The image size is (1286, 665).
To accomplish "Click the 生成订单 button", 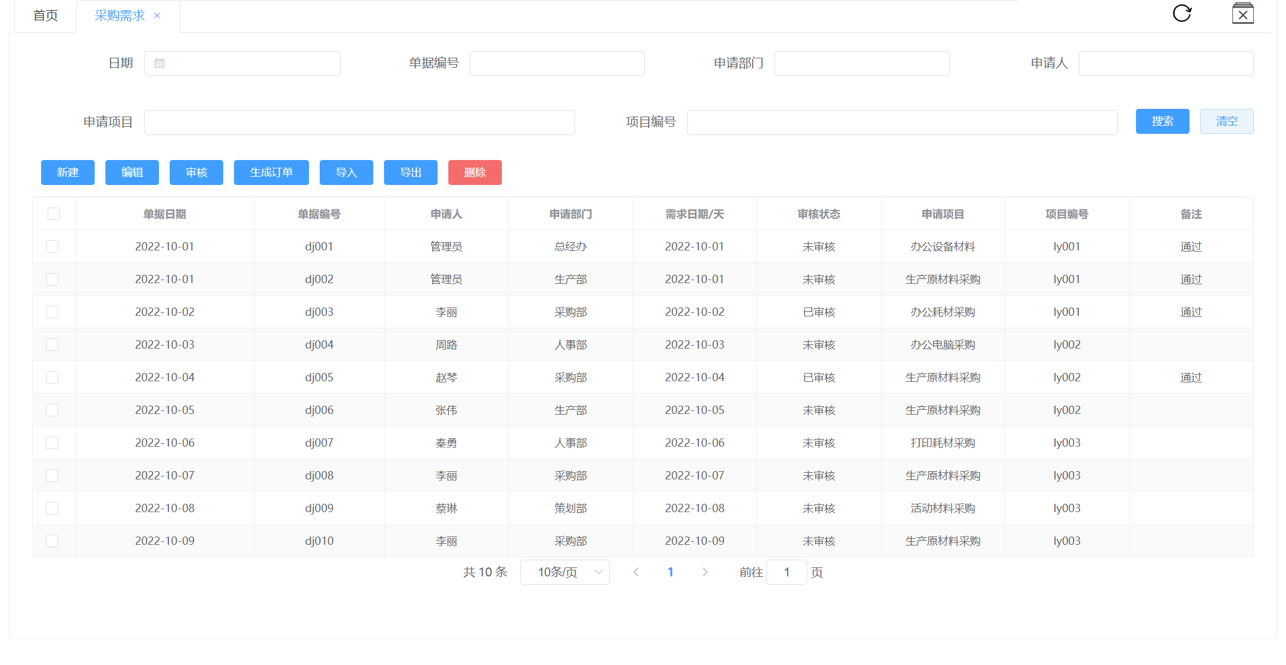I will (x=271, y=172).
